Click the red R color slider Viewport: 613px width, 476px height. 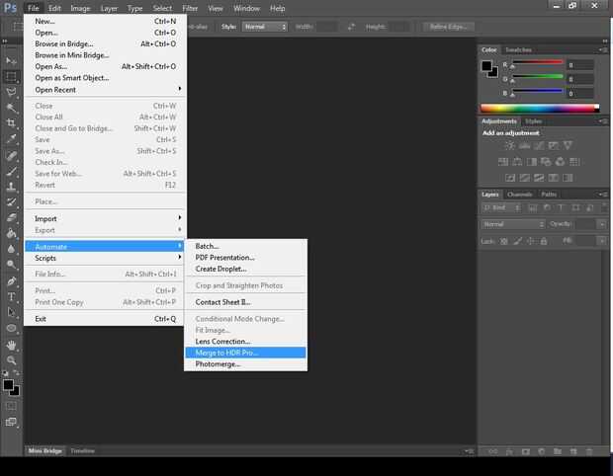538,61
